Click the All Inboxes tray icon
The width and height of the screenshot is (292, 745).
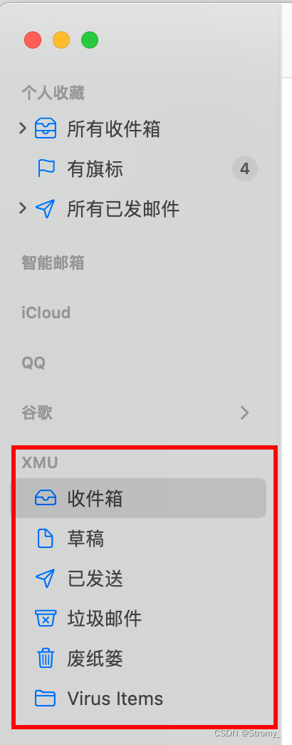pyautogui.click(x=46, y=128)
